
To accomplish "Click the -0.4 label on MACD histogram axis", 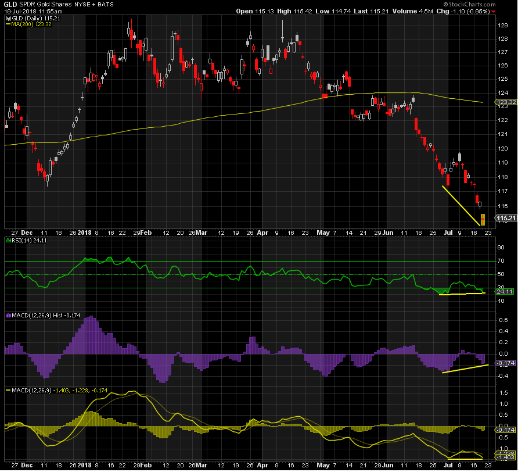I will click(502, 376).
